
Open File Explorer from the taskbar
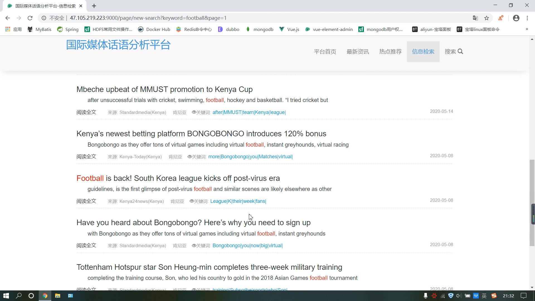pyautogui.click(x=58, y=296)
